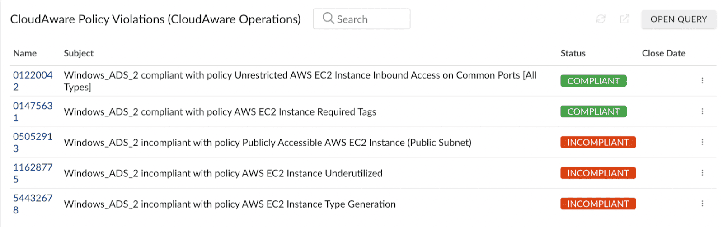This screenshot has height=227, width=723.
Task: Click the magnifying glass search icon
Action: [329, 19]
